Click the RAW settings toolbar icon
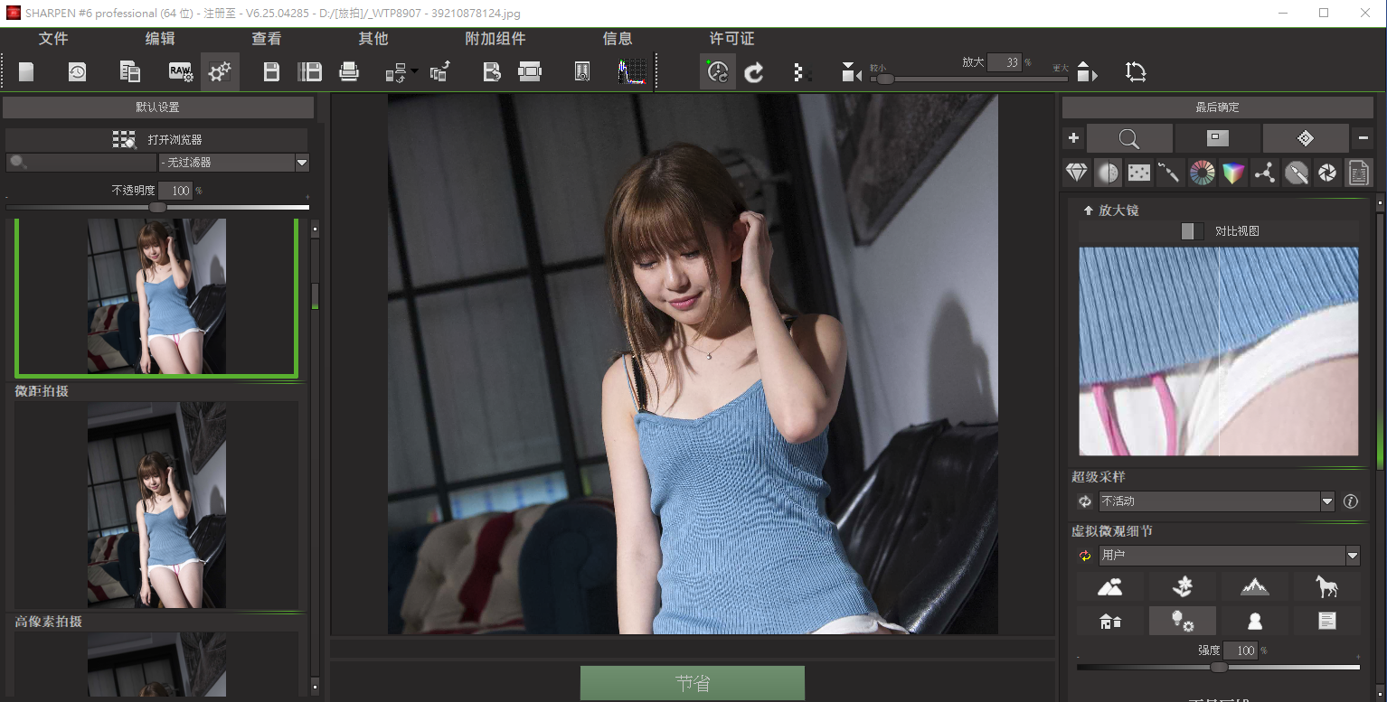Image resolution: width=1387 pixels, height=702 pixels. coord(181,72)
